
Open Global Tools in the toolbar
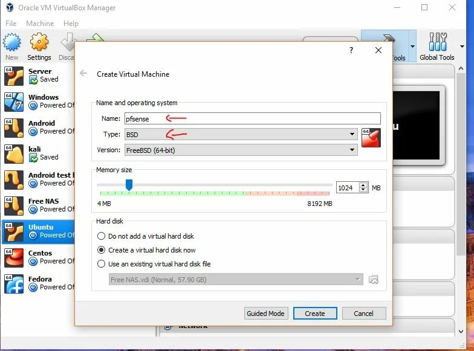[437, 47]
